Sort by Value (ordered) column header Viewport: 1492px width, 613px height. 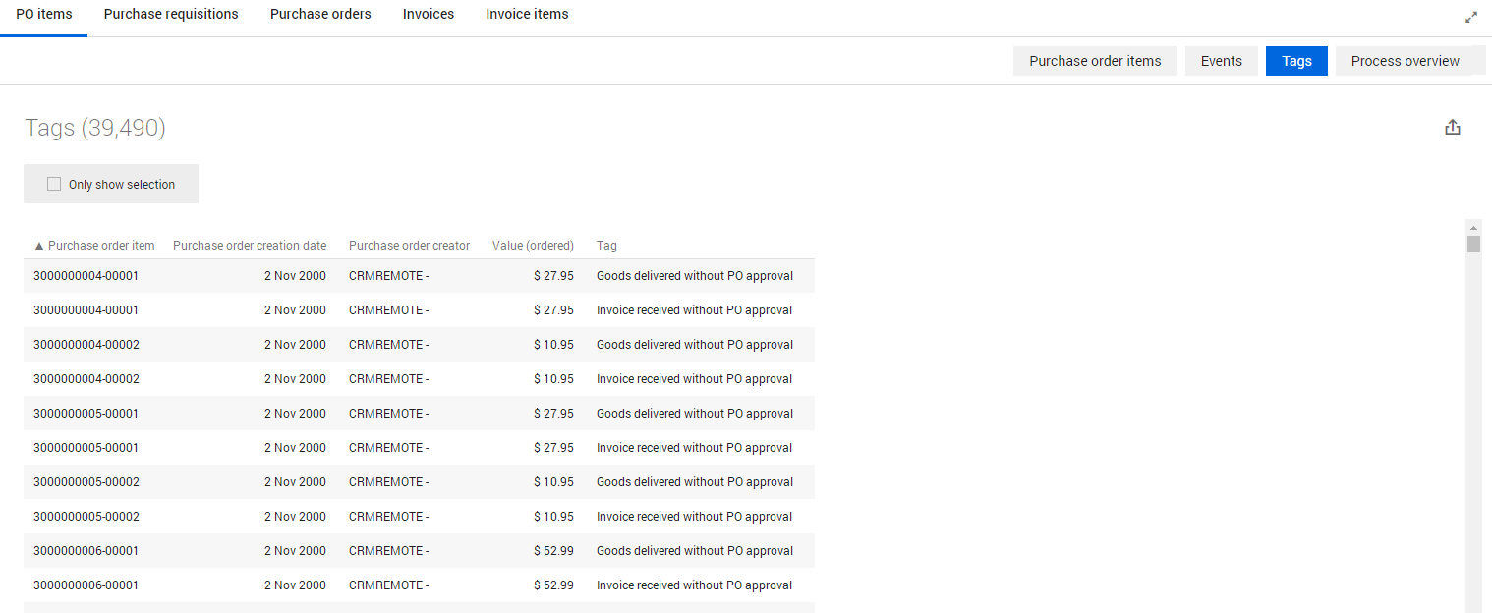(x=533, y=246)
